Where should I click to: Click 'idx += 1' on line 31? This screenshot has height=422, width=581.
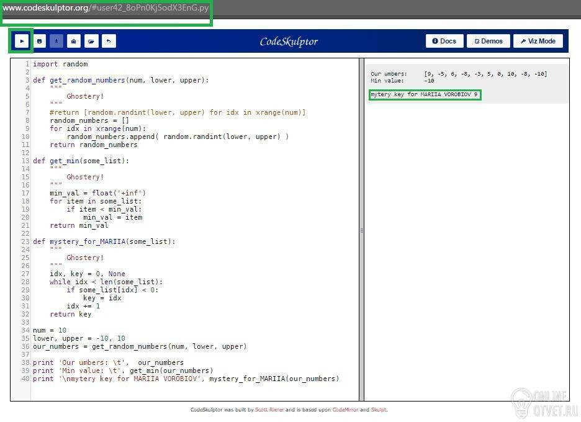(83, 307)
